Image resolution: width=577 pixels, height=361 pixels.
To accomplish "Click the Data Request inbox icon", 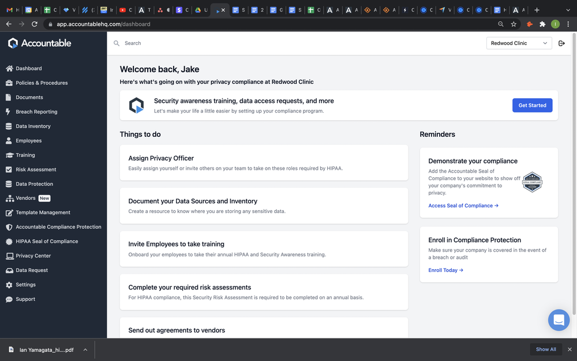I will [x=9, y=270].
